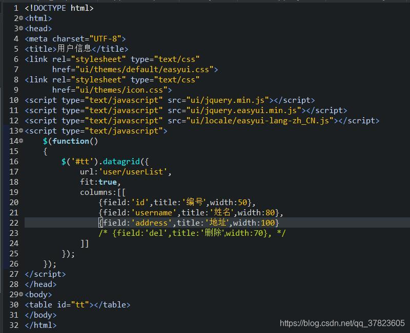This screenshot has width=410, height=333.
Task: Collapse the function fold on line 14
Action: pyautogui.click(x=21, y=141)
